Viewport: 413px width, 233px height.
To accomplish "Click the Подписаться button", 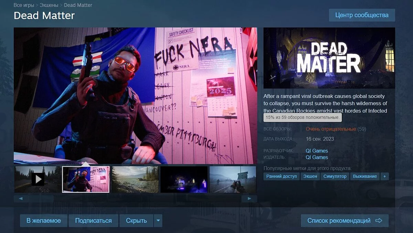I will click(x=93, y=221).
